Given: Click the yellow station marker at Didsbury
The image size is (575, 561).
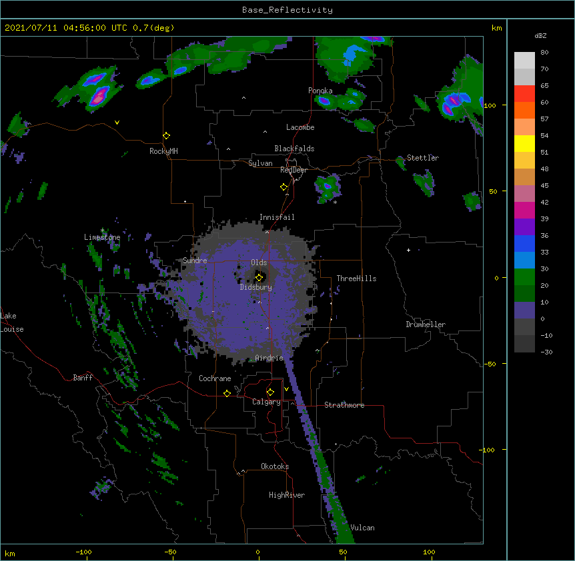Looking at the screenshot, I should [x=259, y=277].
